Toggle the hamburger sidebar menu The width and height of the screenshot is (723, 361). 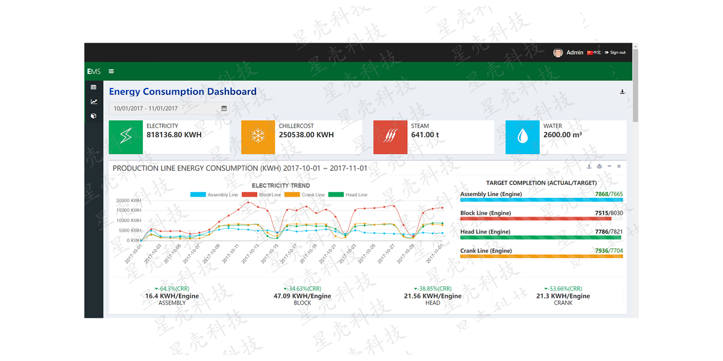(x=111, y=71)
